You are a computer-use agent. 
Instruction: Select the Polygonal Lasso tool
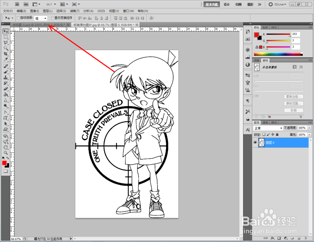(6, 42)
